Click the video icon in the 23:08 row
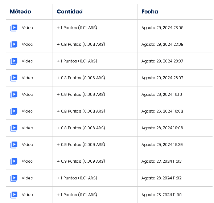 click(14, 45)
